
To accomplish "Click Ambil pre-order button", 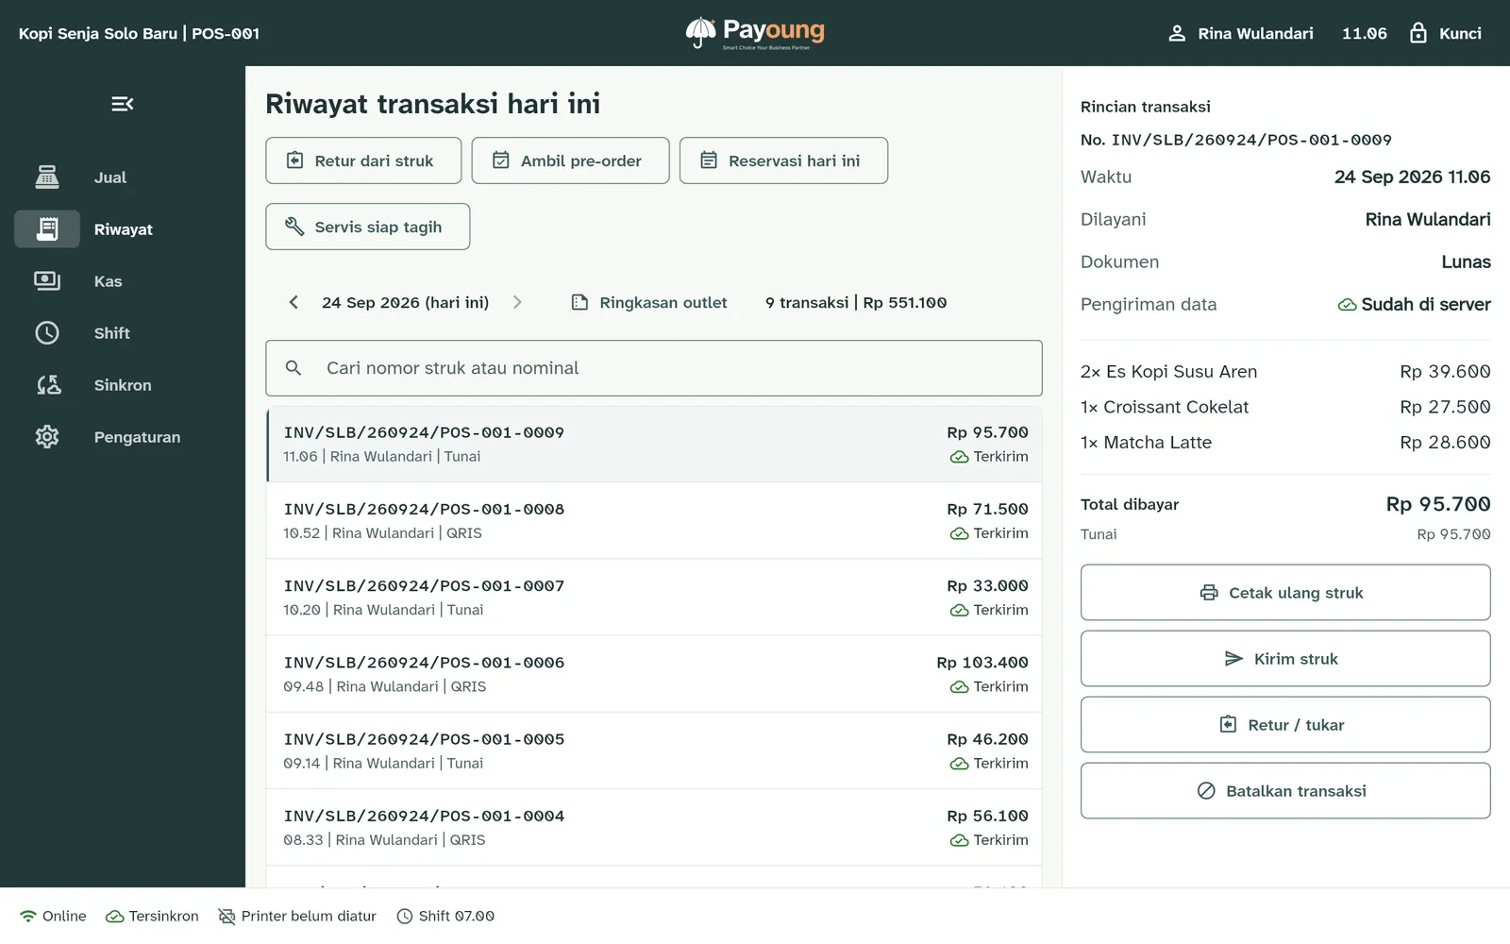I will tap(570, 160).
